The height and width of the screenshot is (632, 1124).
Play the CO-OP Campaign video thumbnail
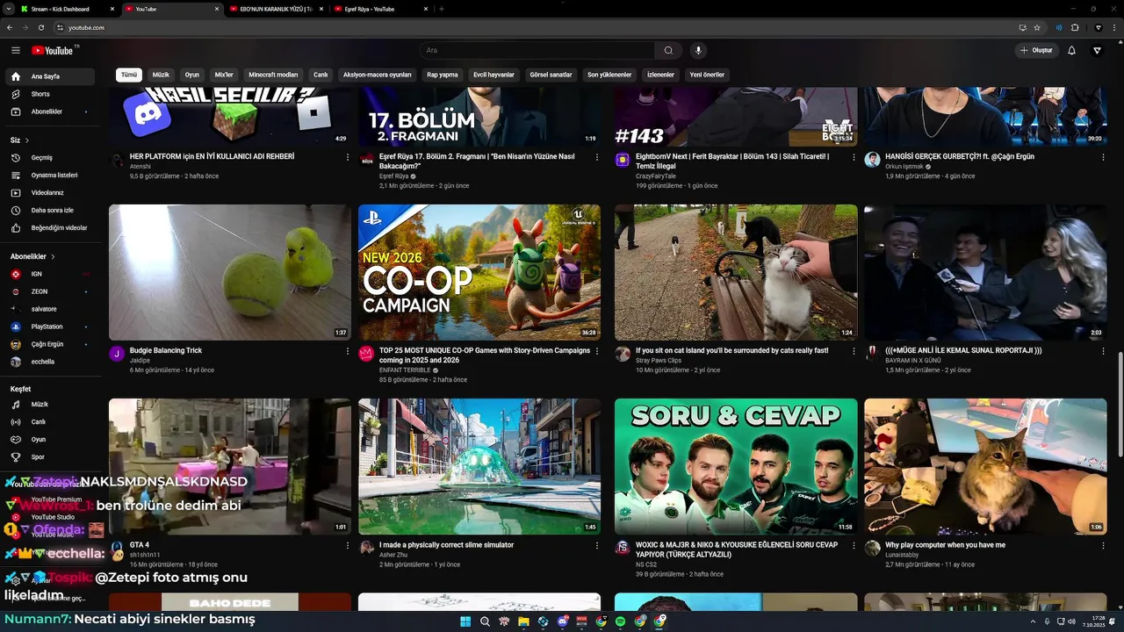click(x=479, y=272)
